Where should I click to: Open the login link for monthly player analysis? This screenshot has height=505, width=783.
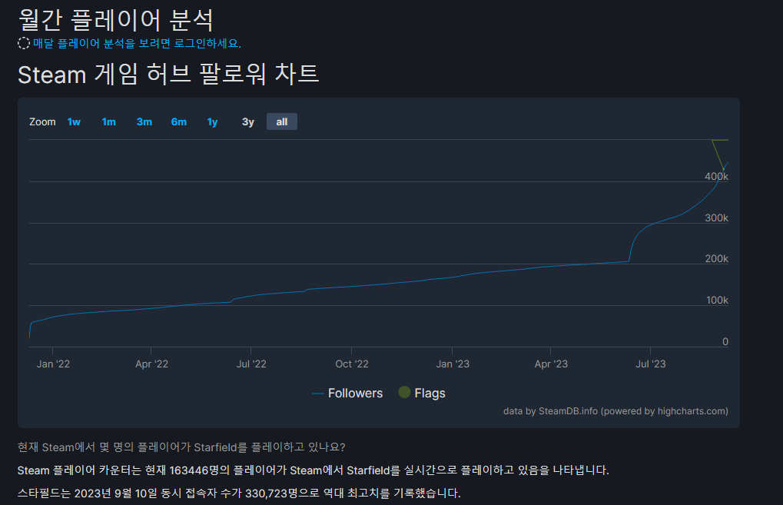[137, 44]
